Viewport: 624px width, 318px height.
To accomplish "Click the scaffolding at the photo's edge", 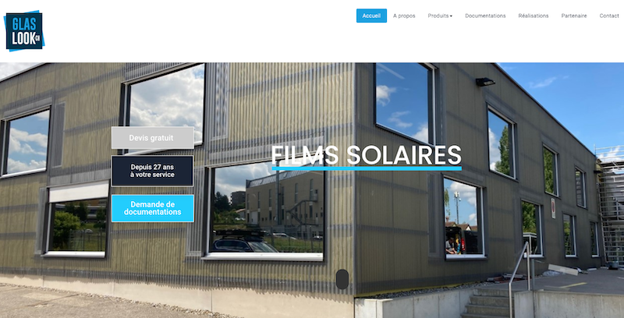I will click(610, 207).
